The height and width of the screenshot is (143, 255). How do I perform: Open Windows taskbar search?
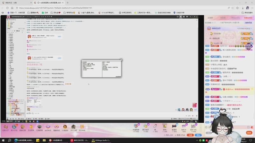click(10, 140)
